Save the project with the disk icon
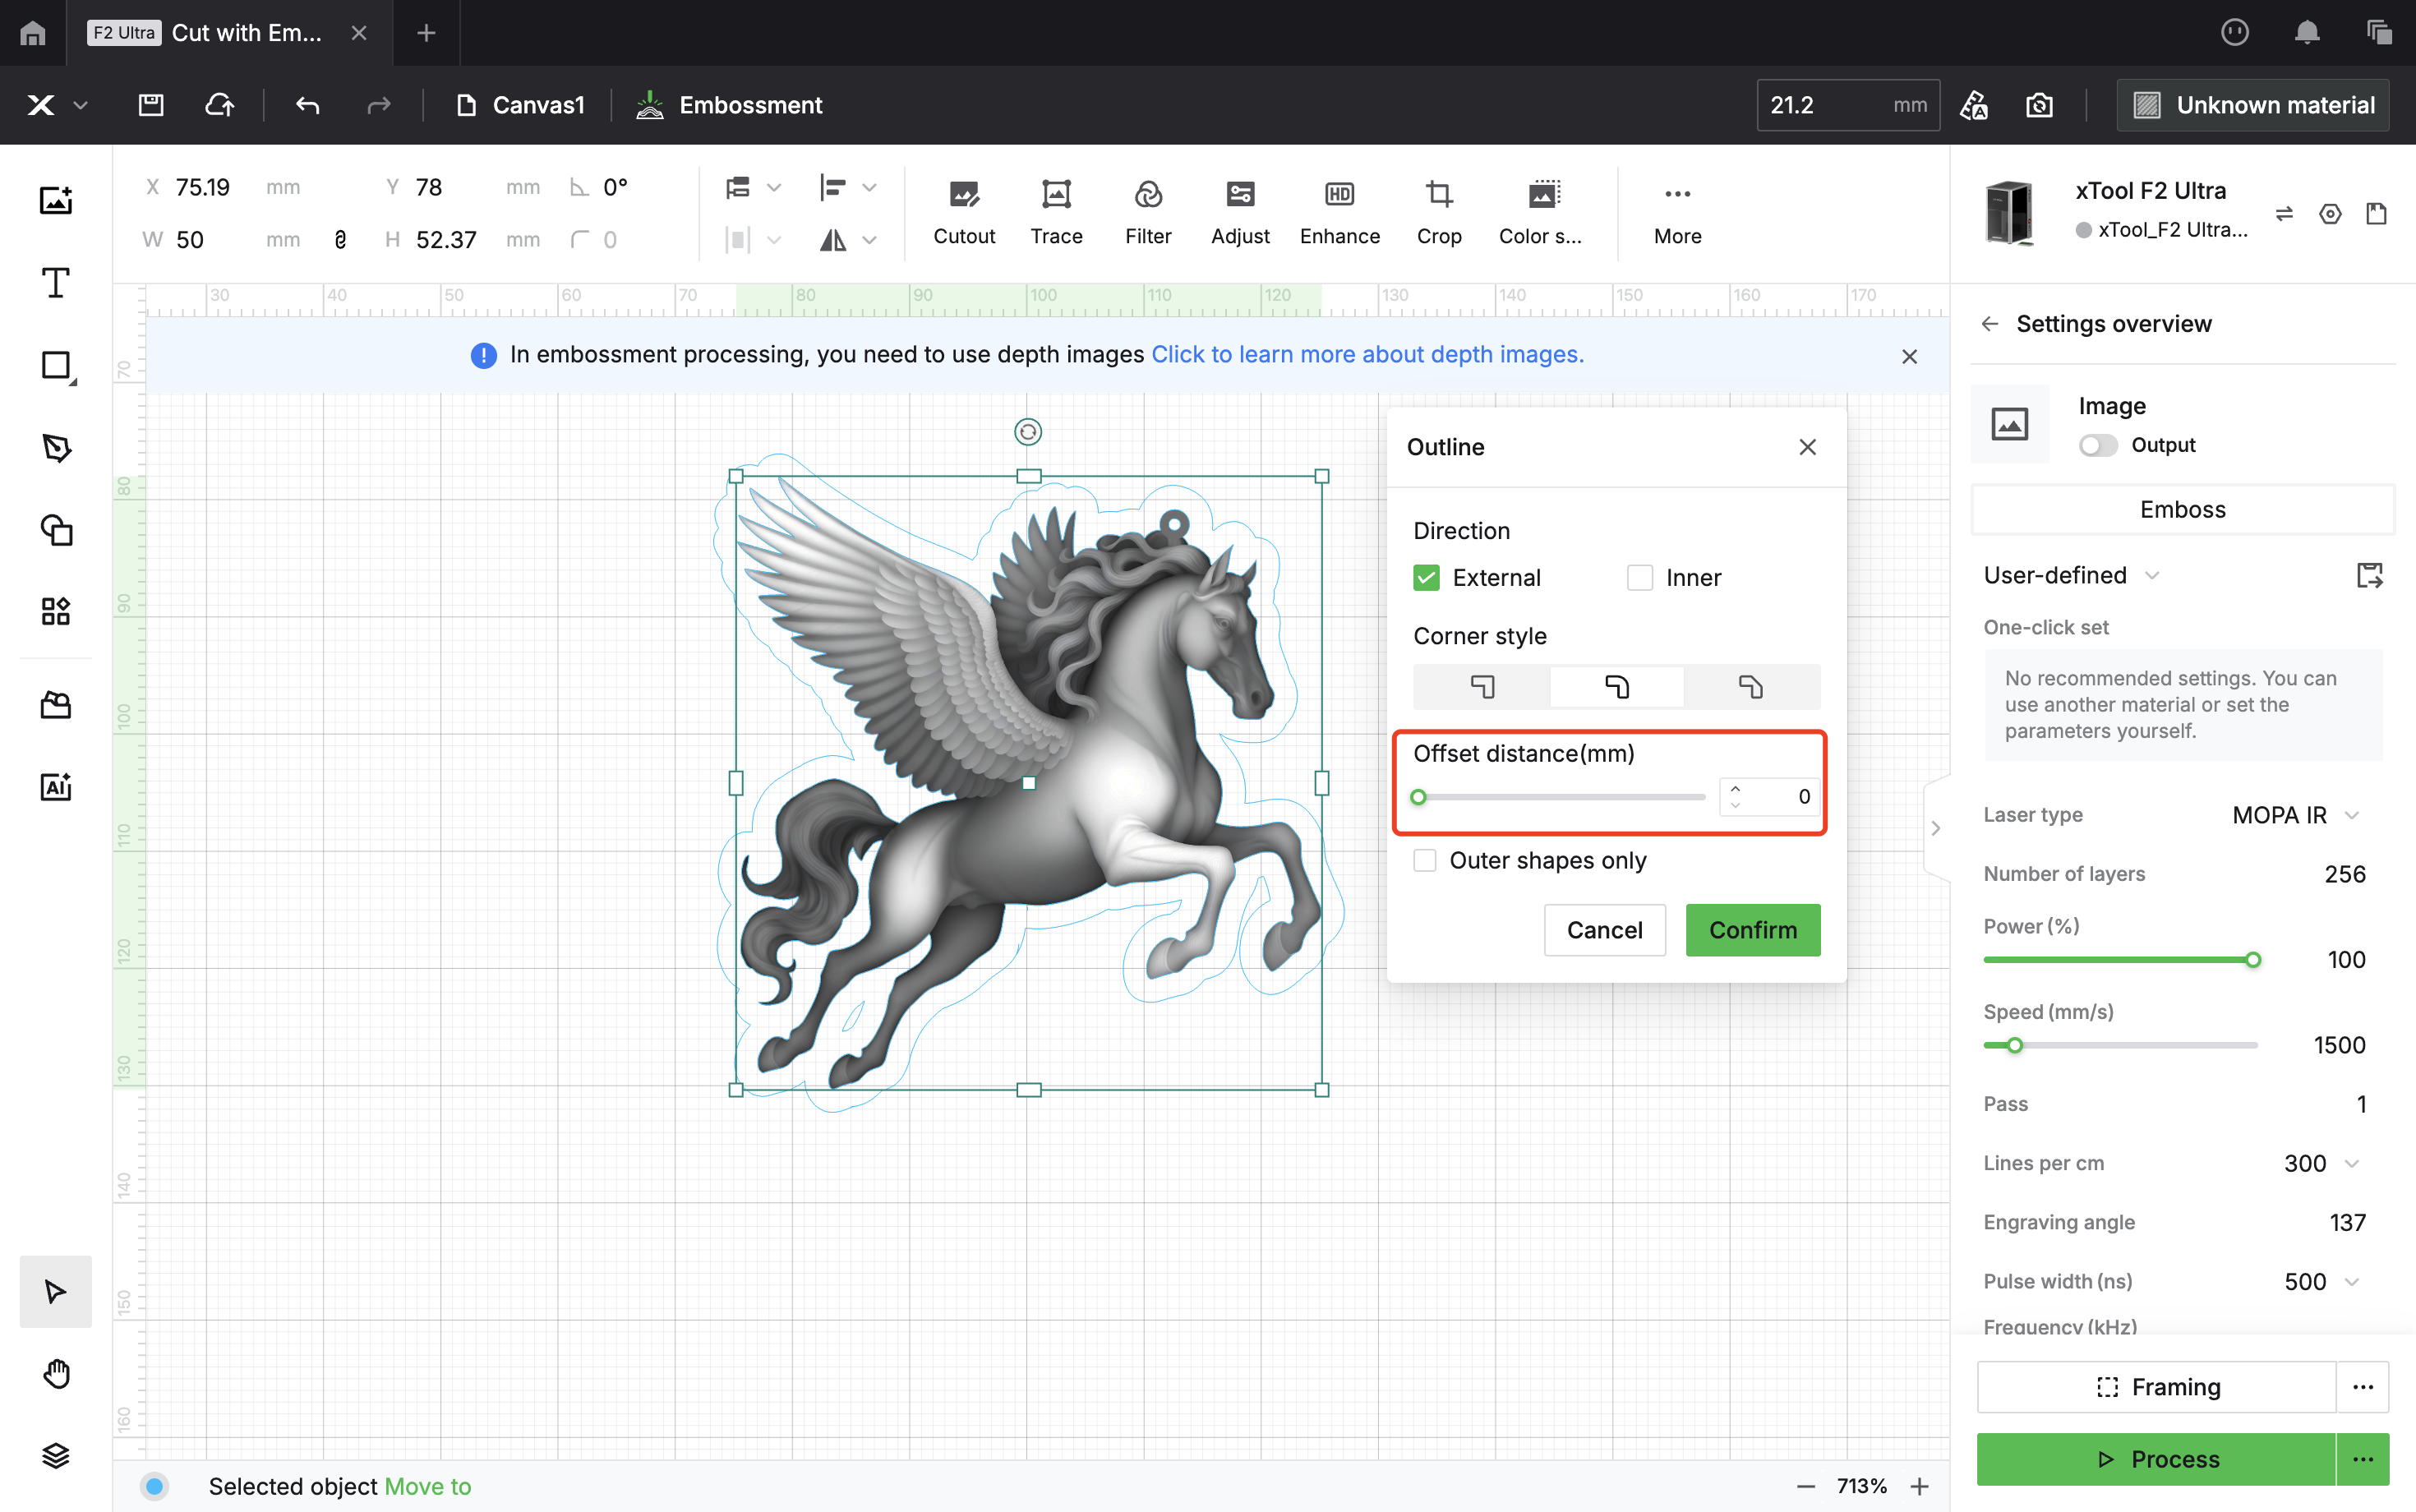This screenshot has width=2416, height=1512. tap(151, 105)
